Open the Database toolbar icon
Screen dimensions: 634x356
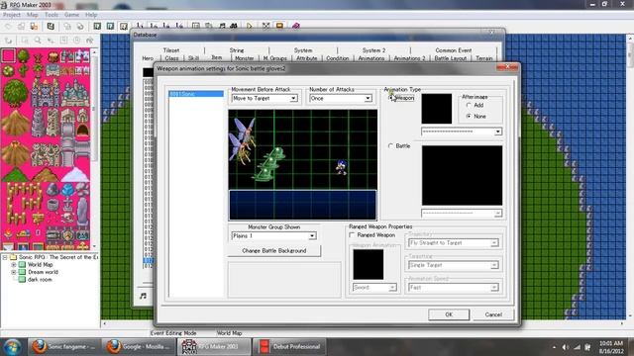pyautogui.click(x=196, y=27)
